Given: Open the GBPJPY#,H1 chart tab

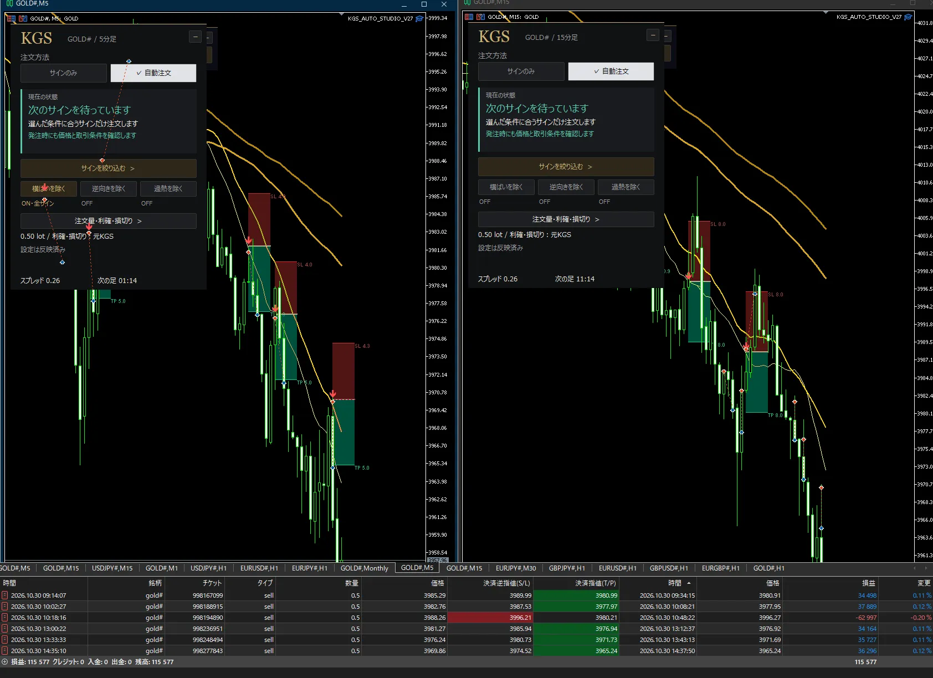Looking at the screenshot, I should (x=567, y=568).
